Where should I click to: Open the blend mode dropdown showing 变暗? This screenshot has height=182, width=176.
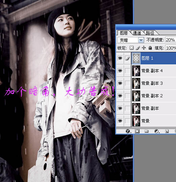(x=131, y=40)
